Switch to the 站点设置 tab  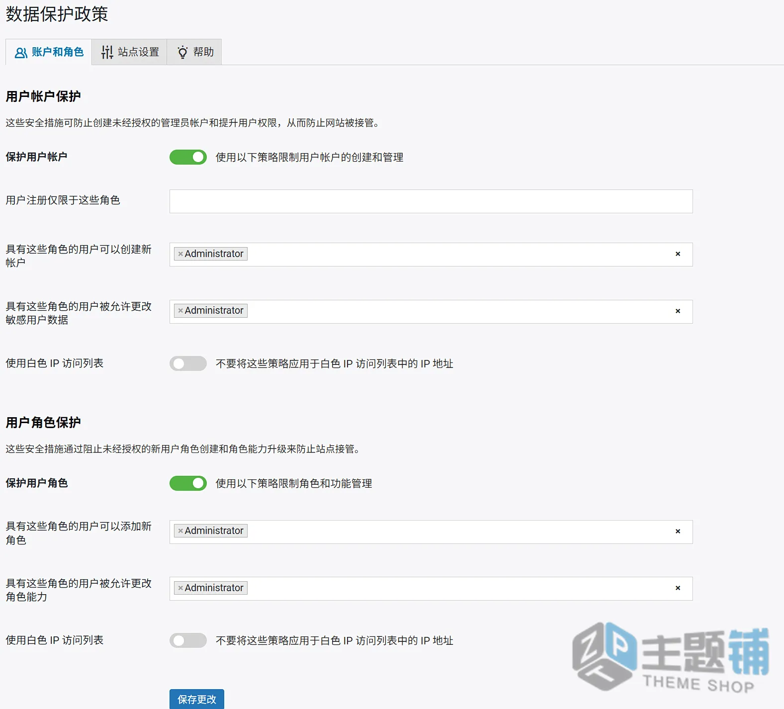click(130, 52)
